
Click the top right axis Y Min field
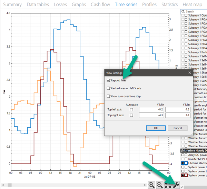tap(151, 115)
